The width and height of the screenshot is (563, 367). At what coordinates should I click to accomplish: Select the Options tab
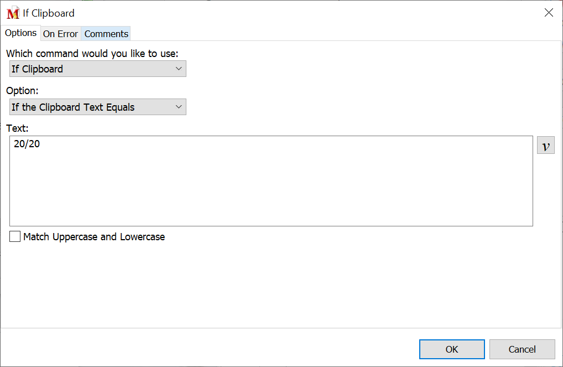point(21,33)
